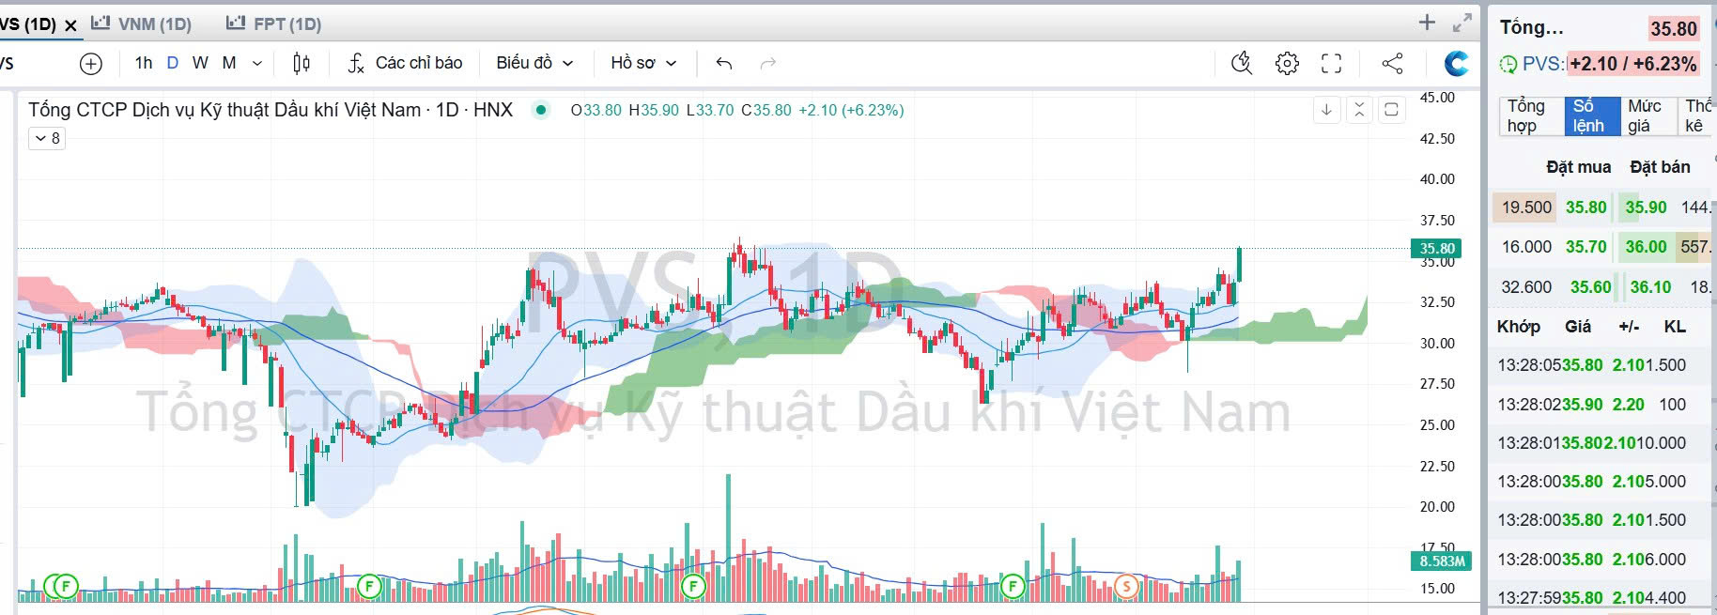Click the Khớp column header

pos(1518,327)
